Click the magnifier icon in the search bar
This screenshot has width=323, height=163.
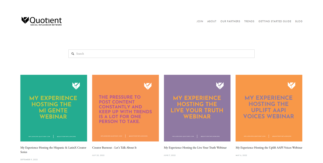coord(73,54)
